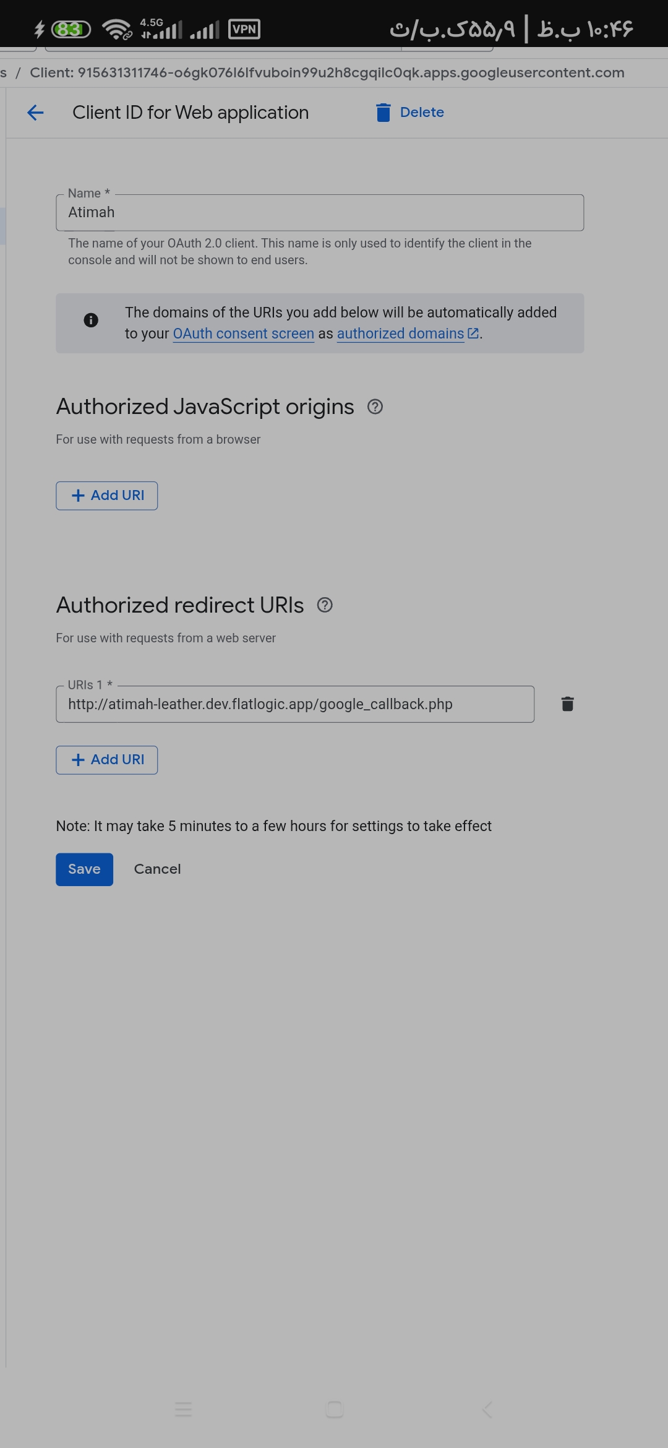Tap the Android back navigation chevron
Image resolution: width=668 pixels, height=1448 pixels.
click(x=487, y=1410)
